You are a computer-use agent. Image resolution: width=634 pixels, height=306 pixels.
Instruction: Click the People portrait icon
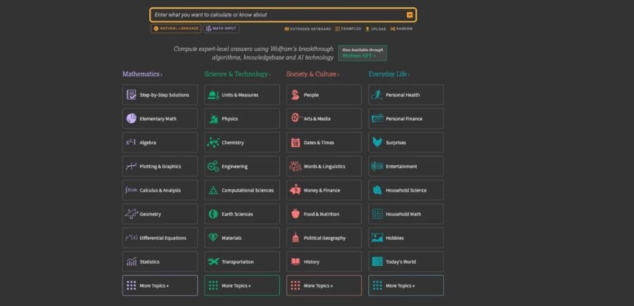tap(295, 95)
